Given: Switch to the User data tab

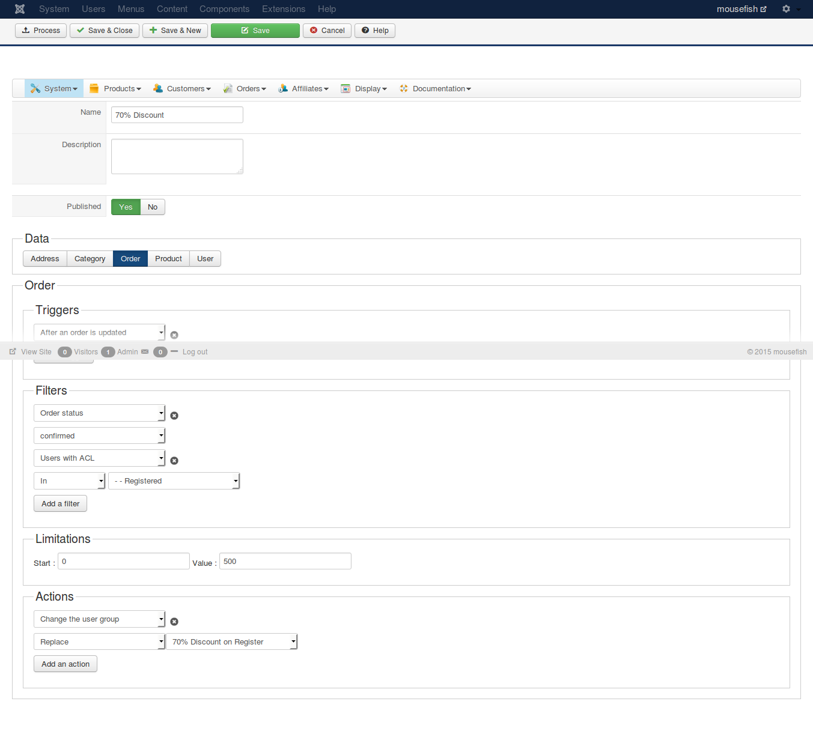Looking at the screenshot, I should click(206, 259).
